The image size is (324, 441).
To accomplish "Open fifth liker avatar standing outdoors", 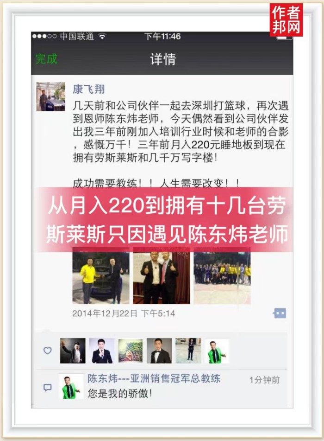I will point(188,351).
